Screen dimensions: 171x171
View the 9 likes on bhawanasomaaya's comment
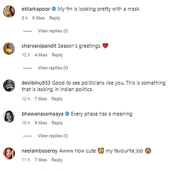[41, 123]
